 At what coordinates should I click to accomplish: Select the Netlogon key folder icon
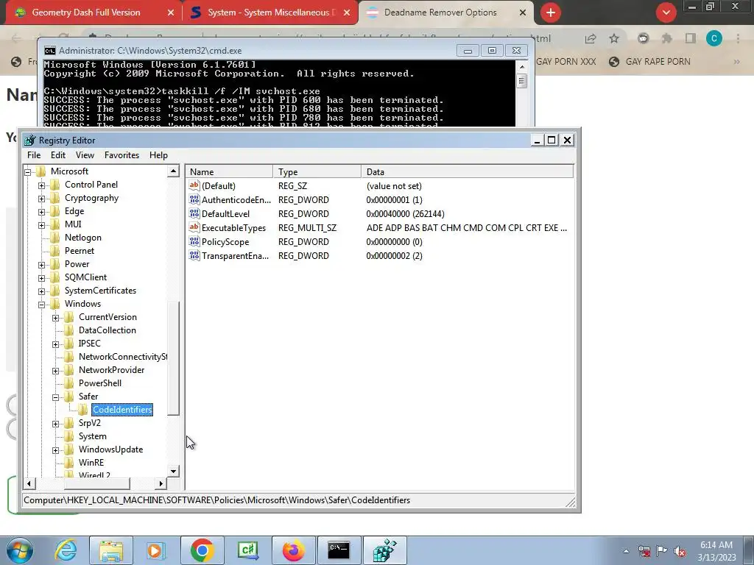point(55,238)
